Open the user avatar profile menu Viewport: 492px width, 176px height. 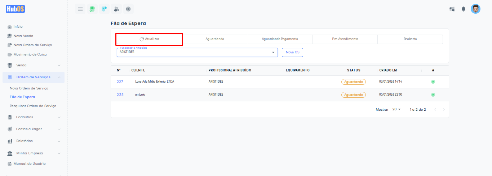click(475, 9)
